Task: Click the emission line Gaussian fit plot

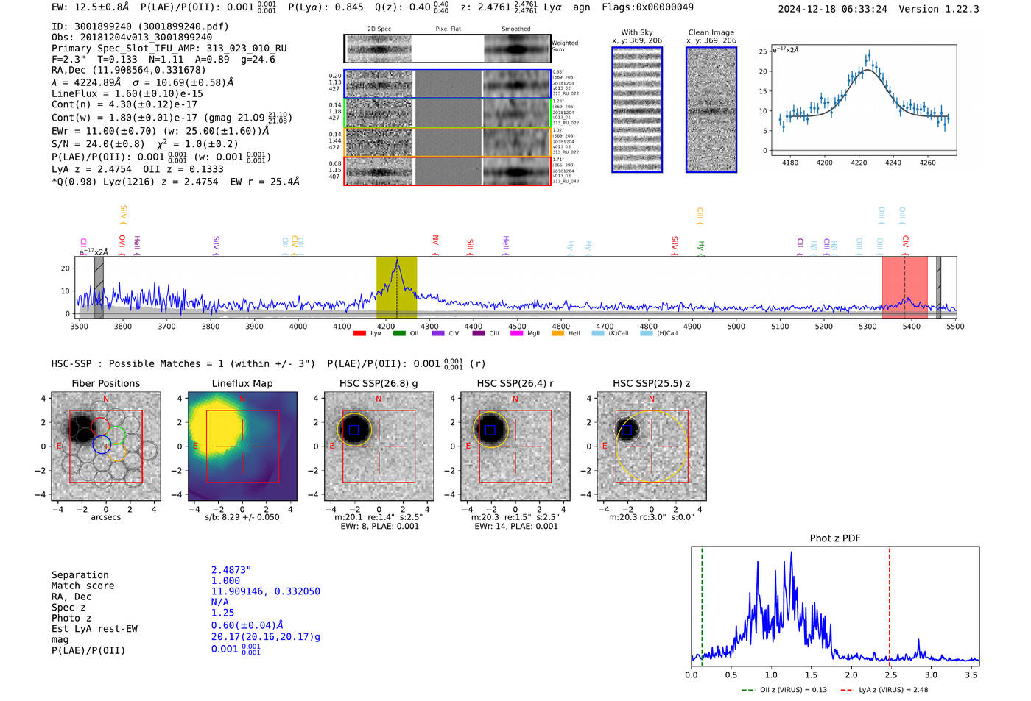Action: coord(863,101)
